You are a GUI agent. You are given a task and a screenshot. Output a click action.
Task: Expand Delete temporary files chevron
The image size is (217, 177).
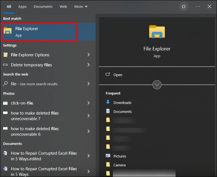88,65
